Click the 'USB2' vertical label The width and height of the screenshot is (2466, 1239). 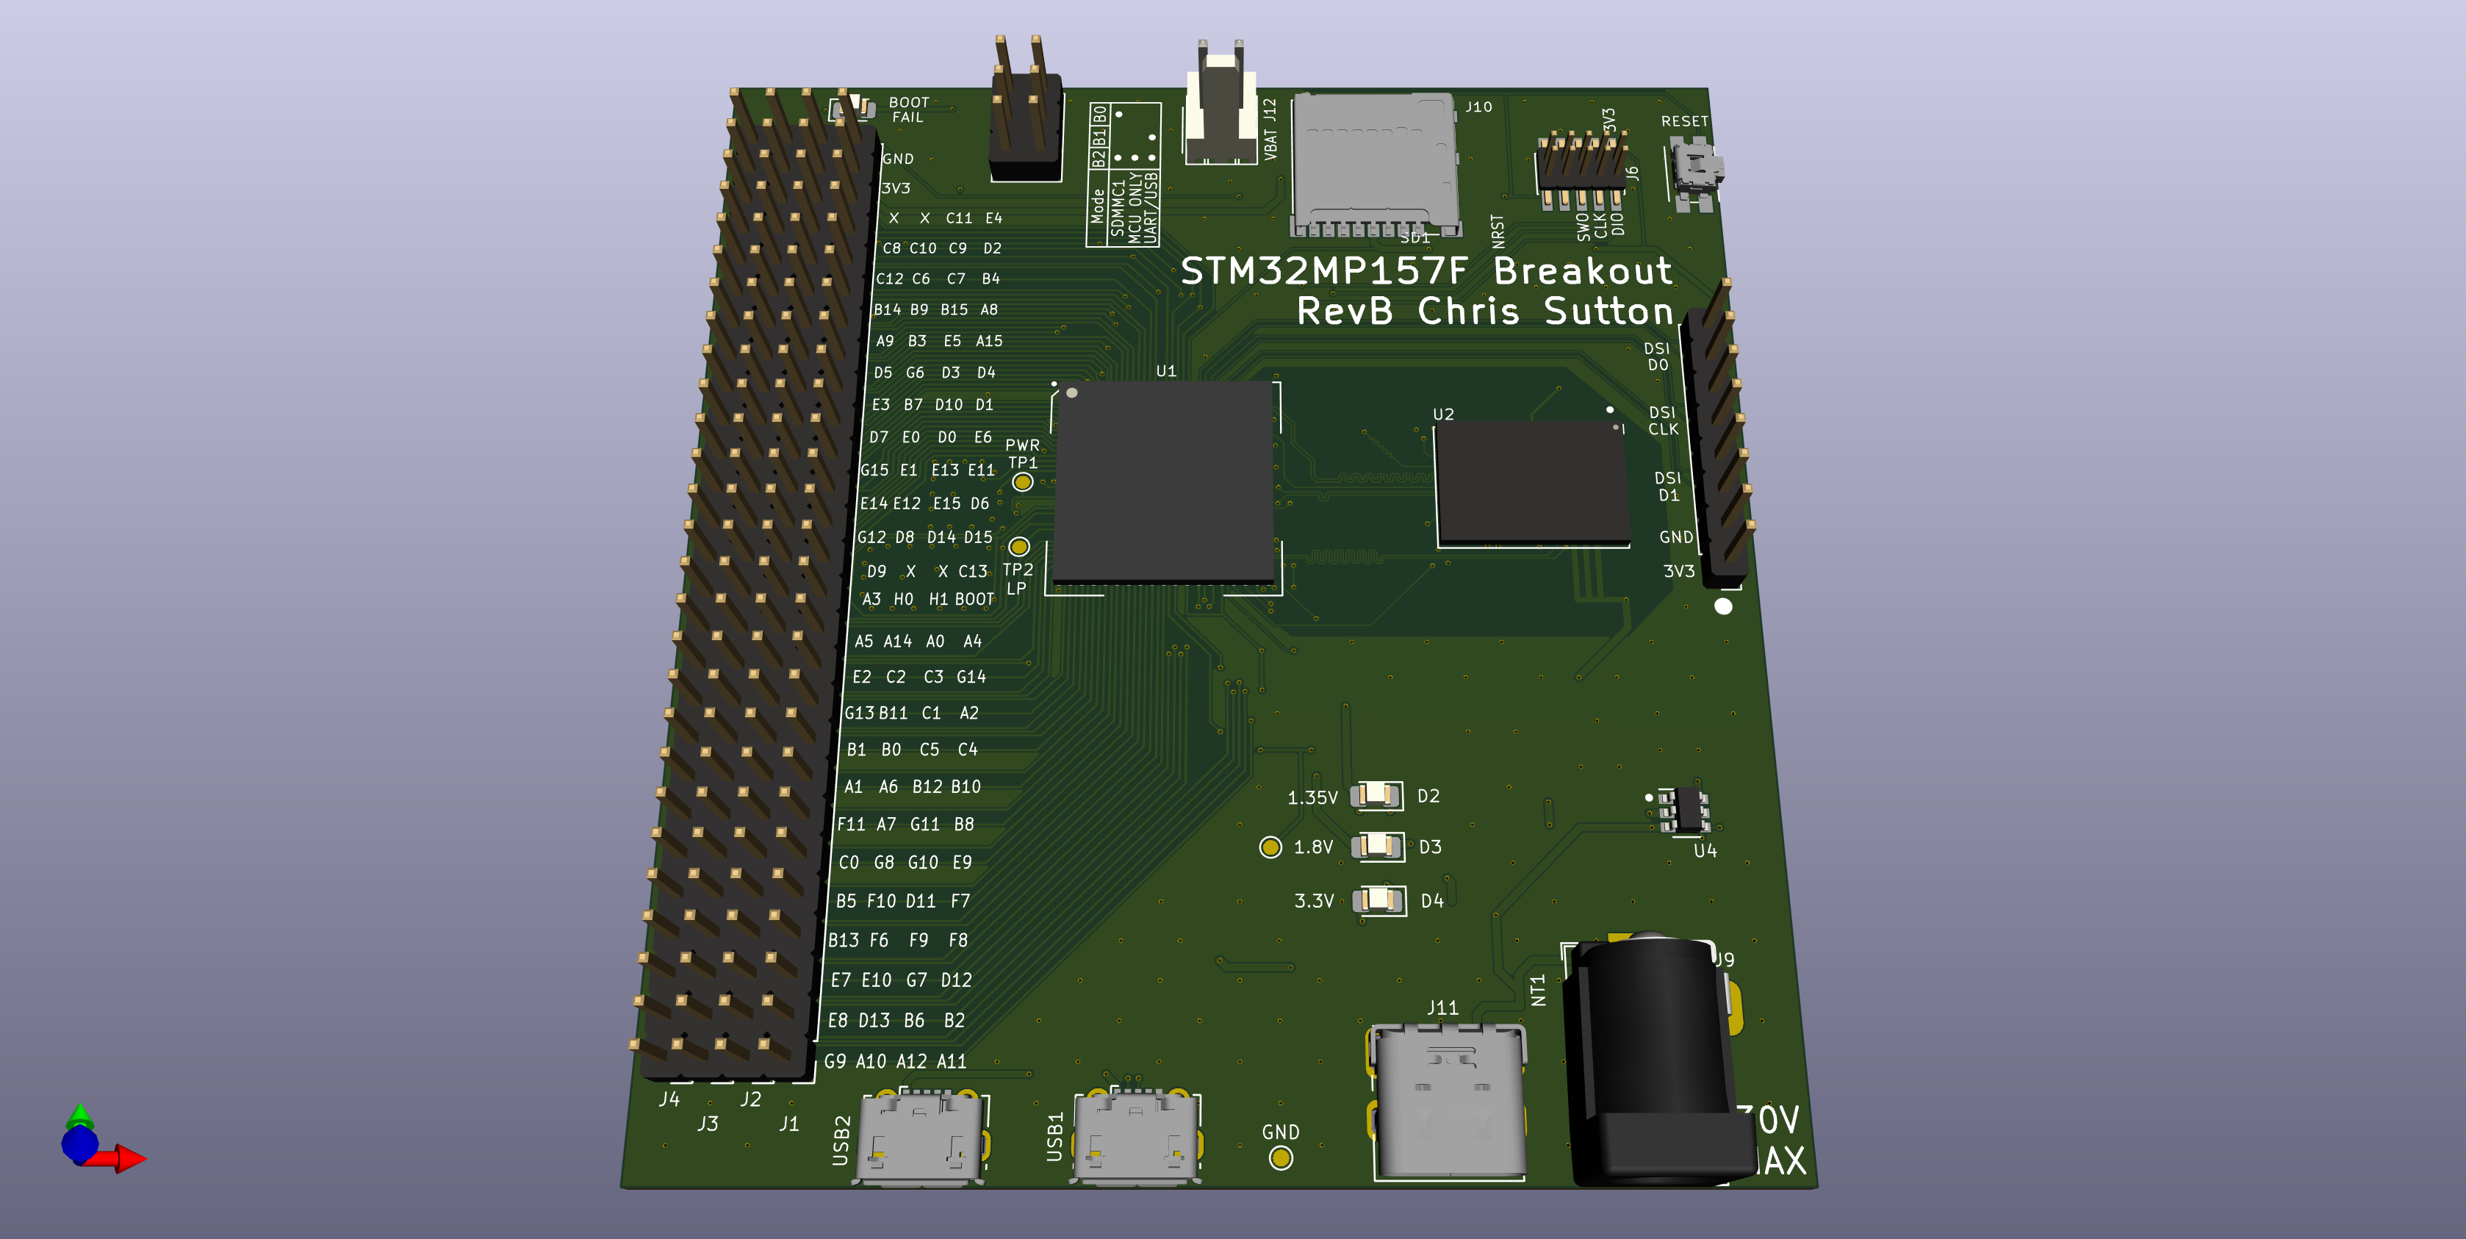coord(841,1139)
